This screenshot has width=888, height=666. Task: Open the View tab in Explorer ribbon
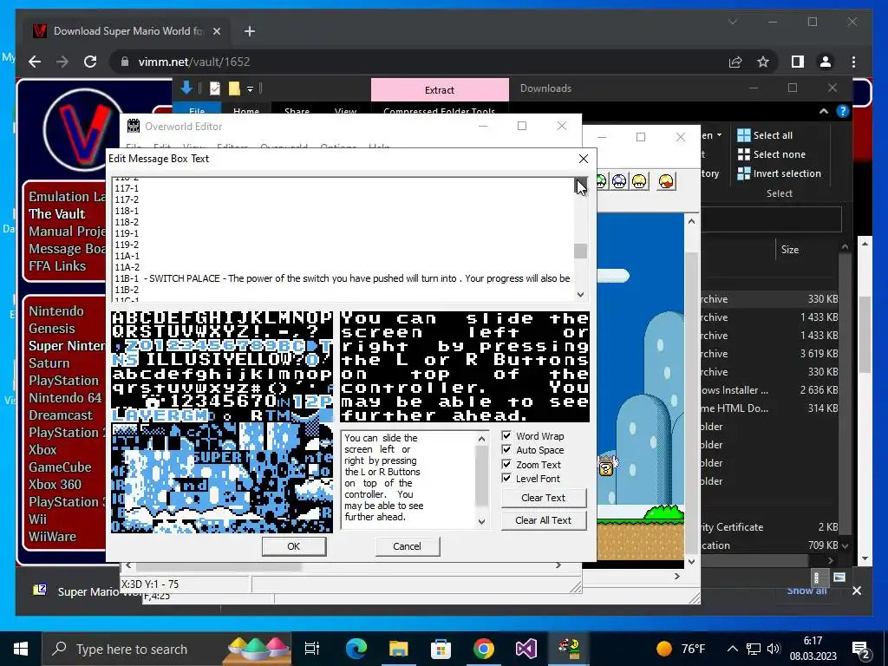coord(345,112)
